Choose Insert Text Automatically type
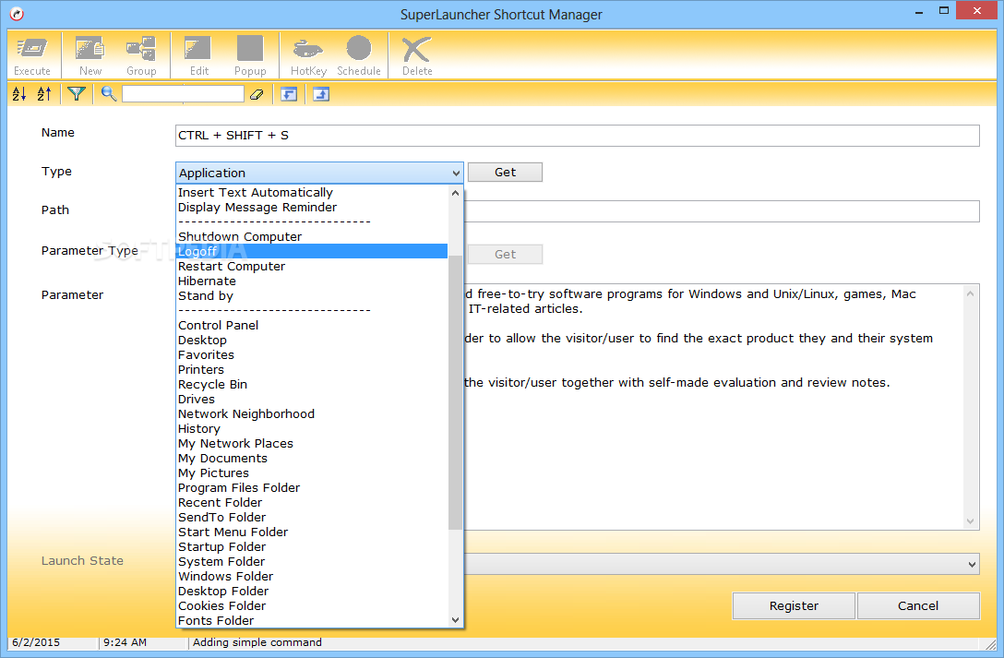This screenshot has width=1004, height=658. tap(313, 193)
